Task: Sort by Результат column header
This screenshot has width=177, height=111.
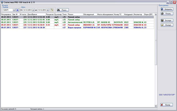Action: (50, 14)
